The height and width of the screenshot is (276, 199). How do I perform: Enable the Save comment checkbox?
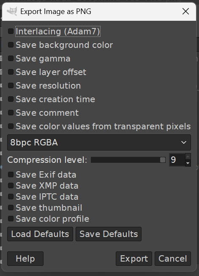[x=11, y=113]
